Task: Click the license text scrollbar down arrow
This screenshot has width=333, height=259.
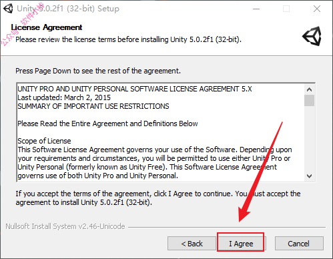Action: click(x=309, y=176)
